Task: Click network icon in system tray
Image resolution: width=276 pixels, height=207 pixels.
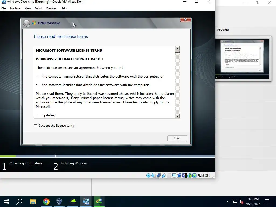Action: (235, 202)
